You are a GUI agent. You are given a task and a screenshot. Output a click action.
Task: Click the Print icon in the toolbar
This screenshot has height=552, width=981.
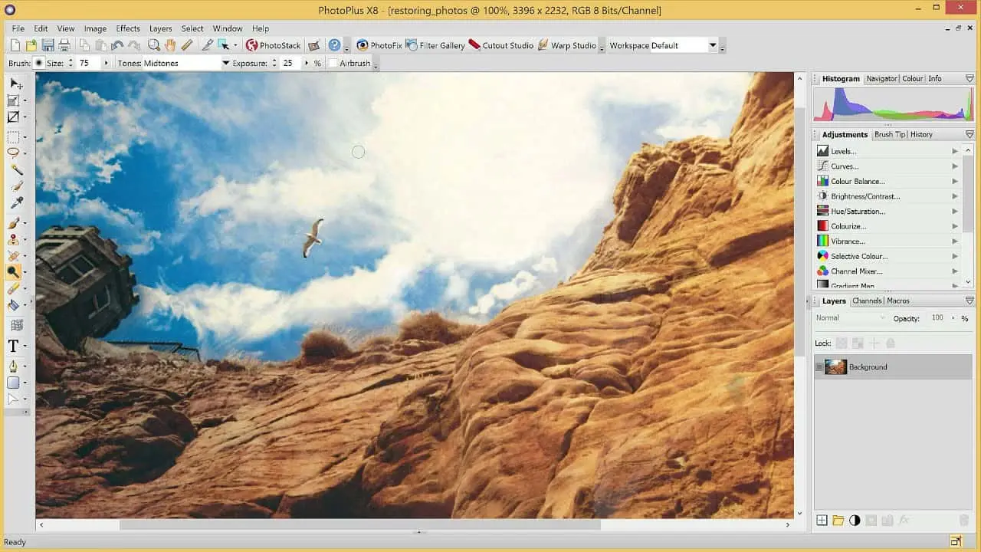pos(64,45)
